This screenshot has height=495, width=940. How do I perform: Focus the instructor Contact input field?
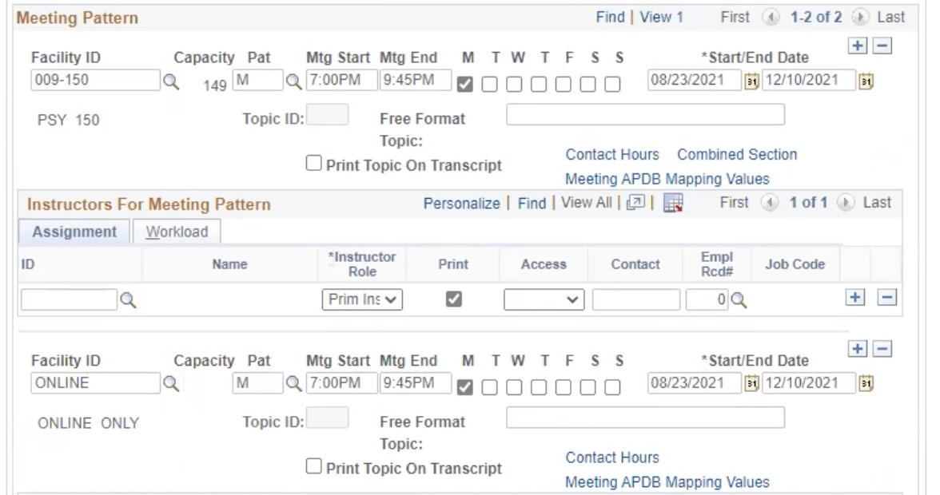click(636, 299)
